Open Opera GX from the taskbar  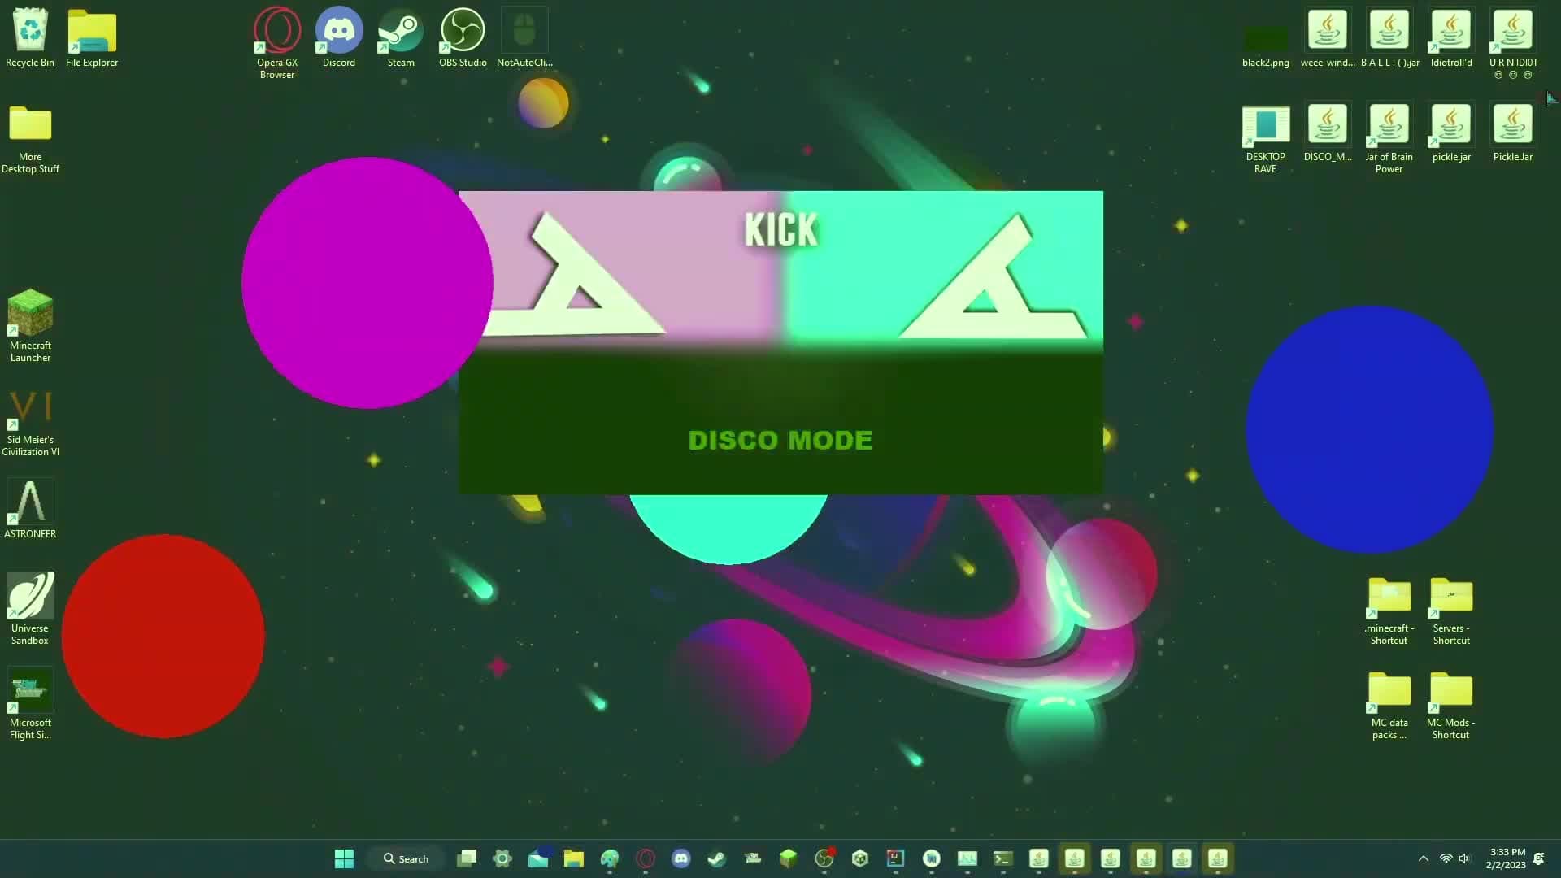click(x=646, y=858)
